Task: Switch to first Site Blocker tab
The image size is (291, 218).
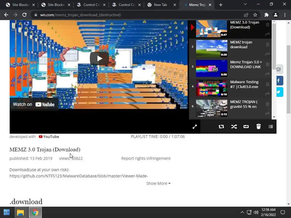Action: pyautogui.click(x=20, y=5)
